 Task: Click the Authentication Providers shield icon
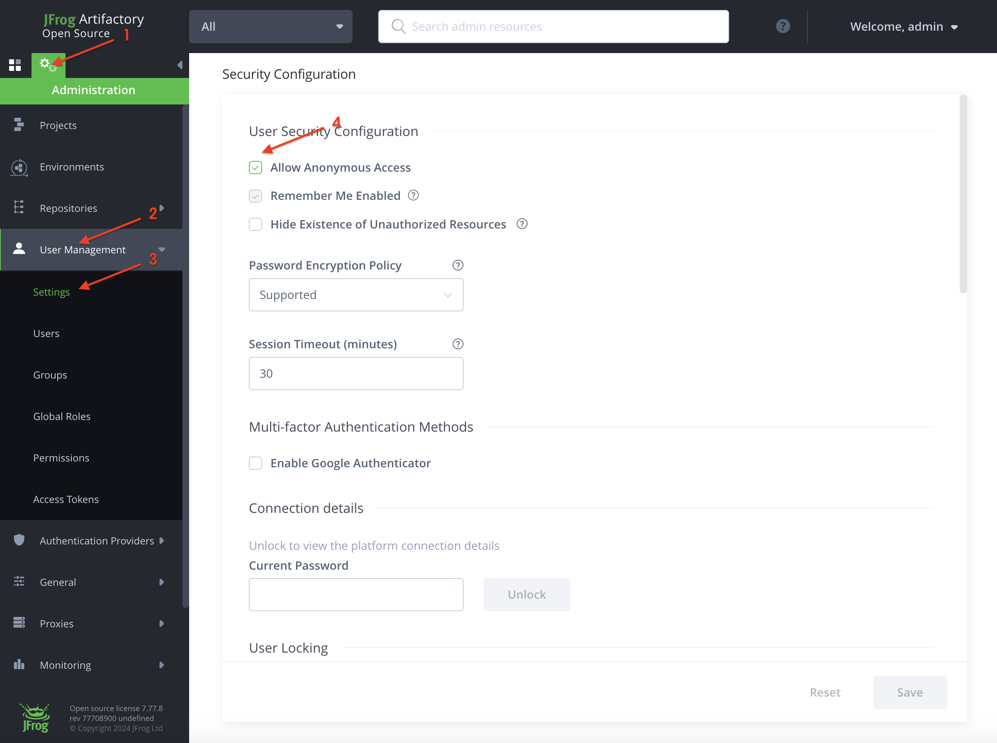(x=19, y=540)
